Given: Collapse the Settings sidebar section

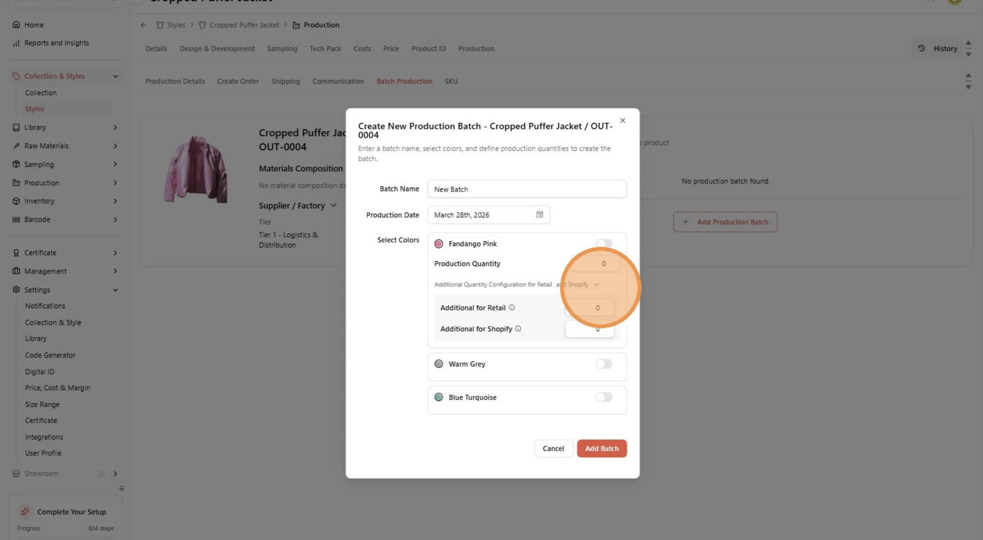Looking at the screenshot, I should click(116, 290).
